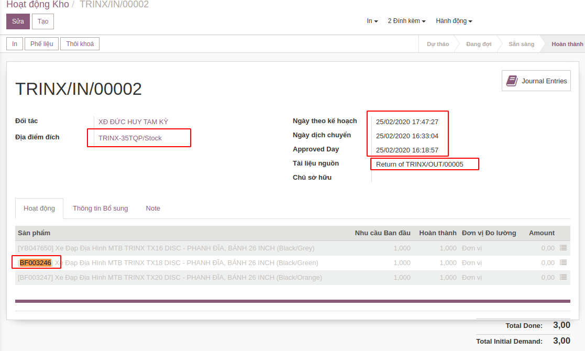
Task: Click the scheduled date 25/02/2020 17:47:27
Action: [x=407, y=122]
